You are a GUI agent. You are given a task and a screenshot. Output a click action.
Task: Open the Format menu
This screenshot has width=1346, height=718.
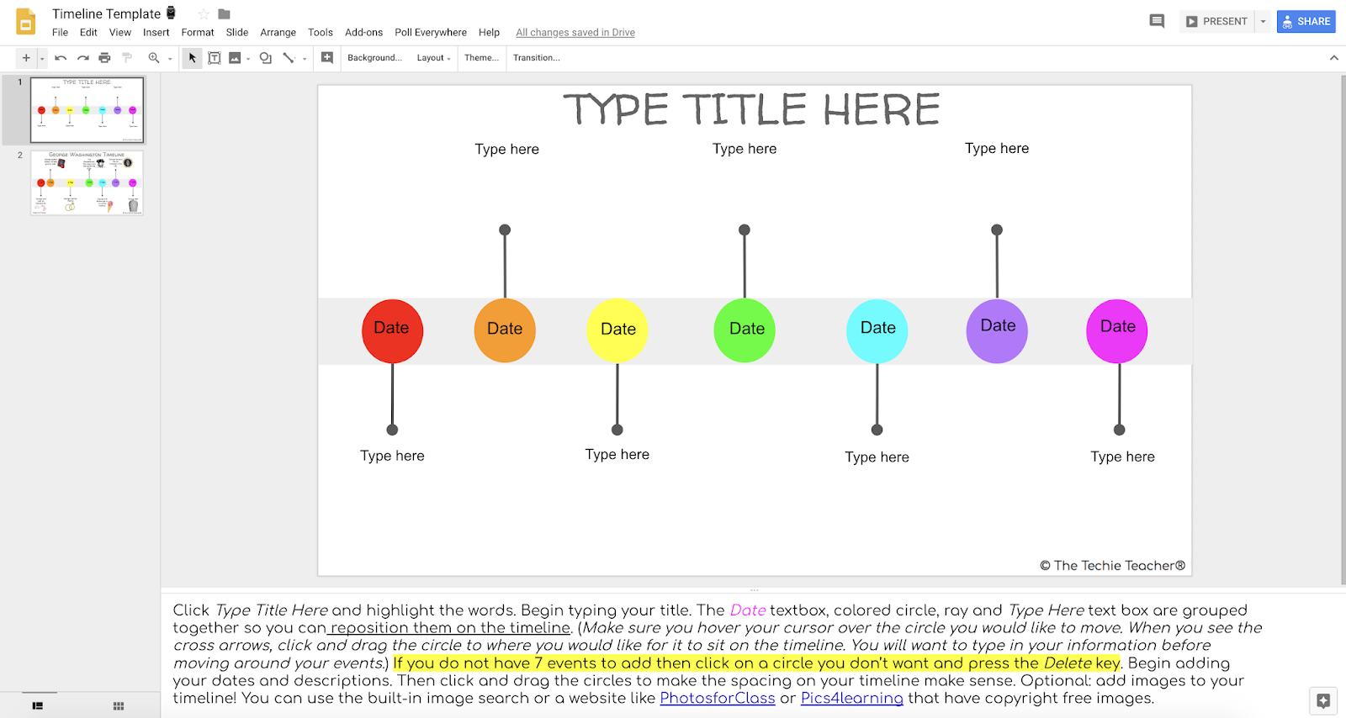[x=198, y=32]
